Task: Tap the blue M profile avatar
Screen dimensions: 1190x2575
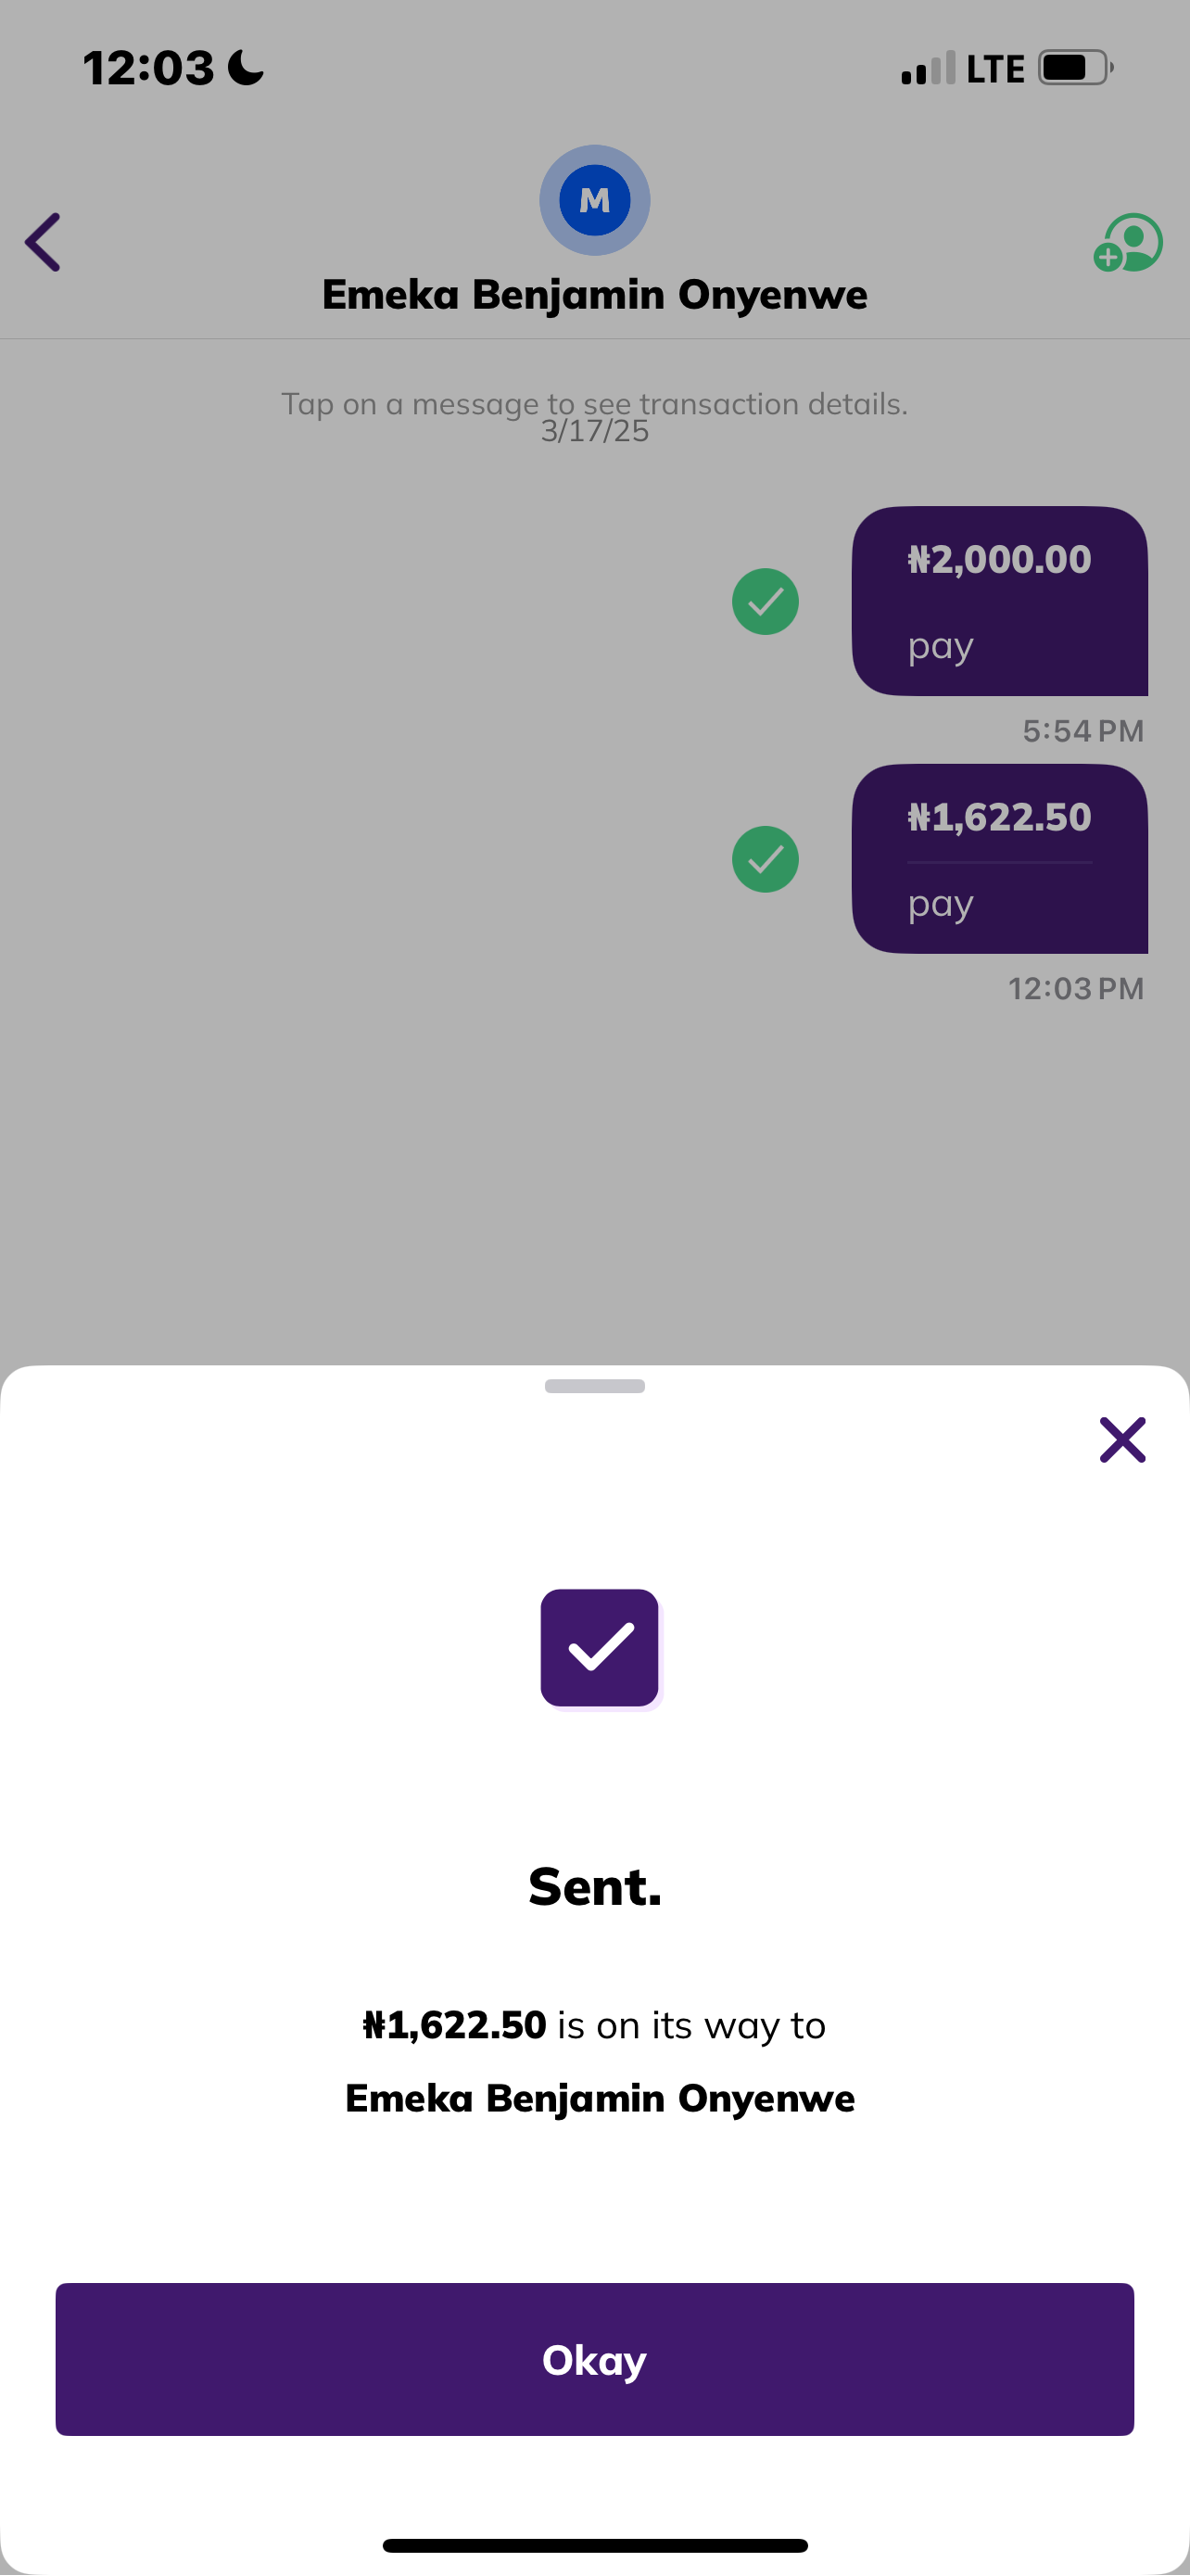Action: (x=594, y=200)
